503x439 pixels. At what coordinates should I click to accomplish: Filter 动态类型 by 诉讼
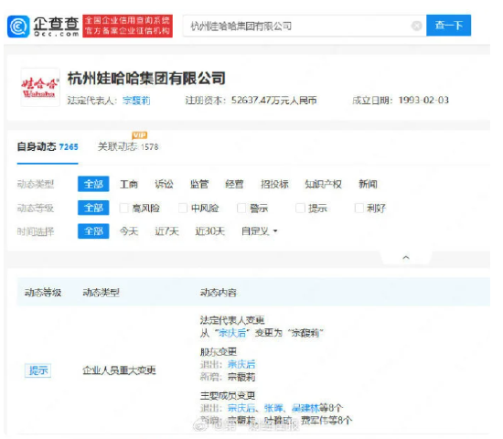click(164, 184)
